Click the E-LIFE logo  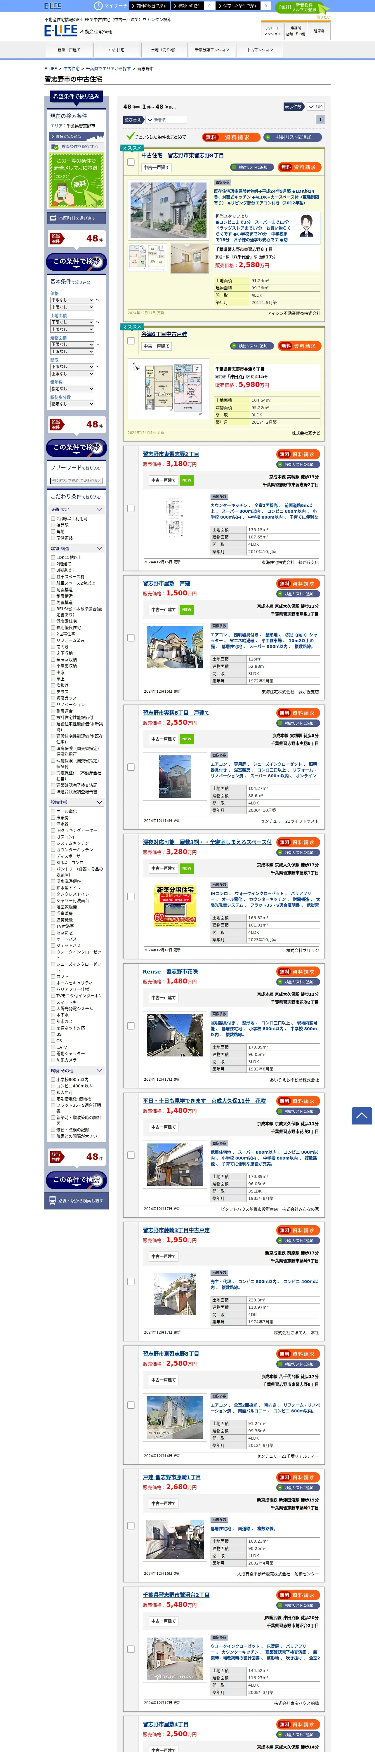click(60, 31)
